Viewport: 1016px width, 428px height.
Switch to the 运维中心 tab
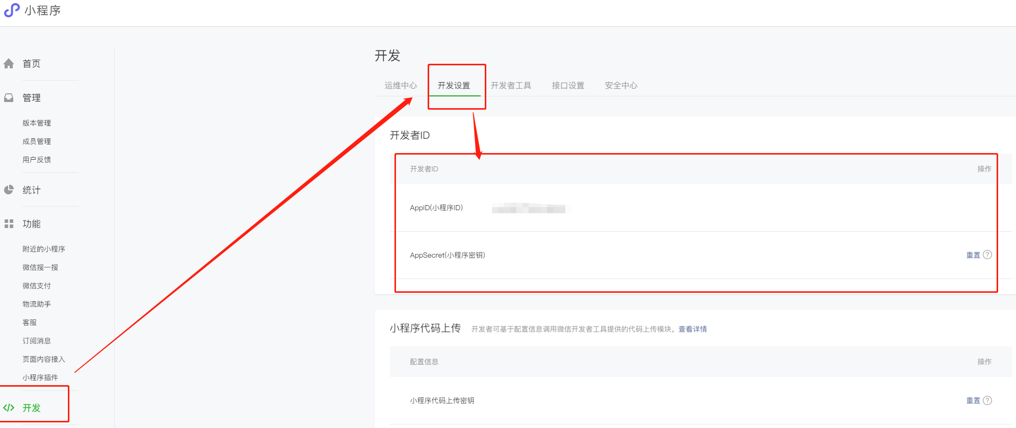(401, 86)
